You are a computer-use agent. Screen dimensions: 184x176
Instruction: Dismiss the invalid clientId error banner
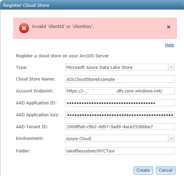[169, 27]
